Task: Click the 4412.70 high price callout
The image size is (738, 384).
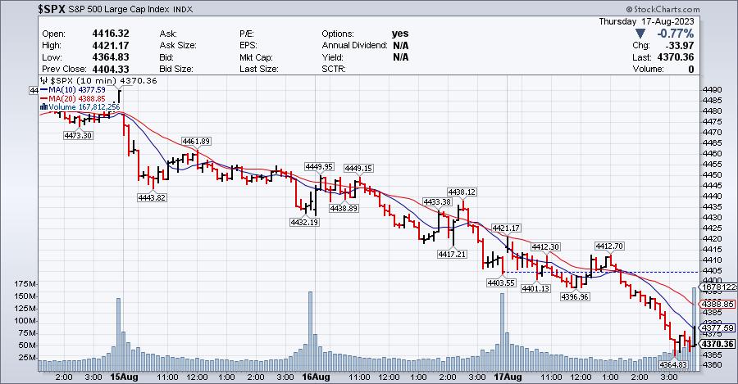Action: coord(610,246)
